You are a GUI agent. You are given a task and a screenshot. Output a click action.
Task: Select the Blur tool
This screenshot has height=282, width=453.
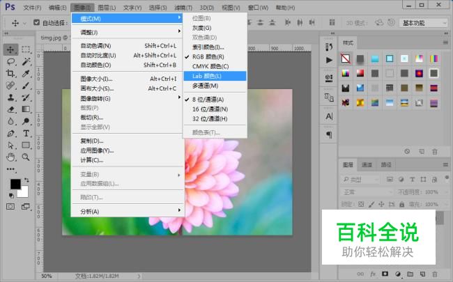tap(11, 121)
